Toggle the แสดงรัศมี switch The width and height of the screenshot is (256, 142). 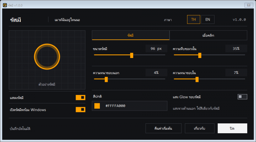tap(81, 98)
